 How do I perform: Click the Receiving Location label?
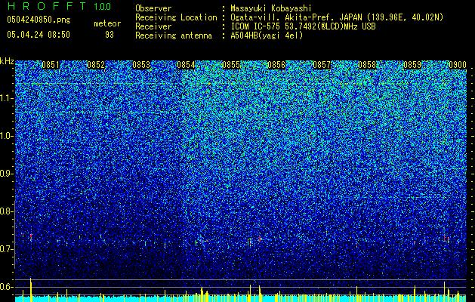point(176,17)
